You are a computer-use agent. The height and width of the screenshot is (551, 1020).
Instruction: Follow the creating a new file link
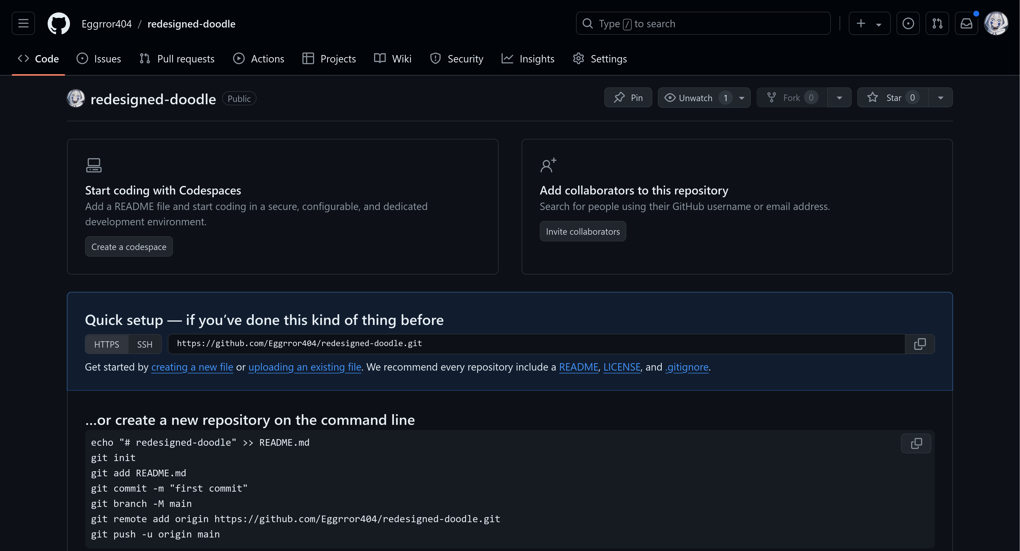[192, 367]
